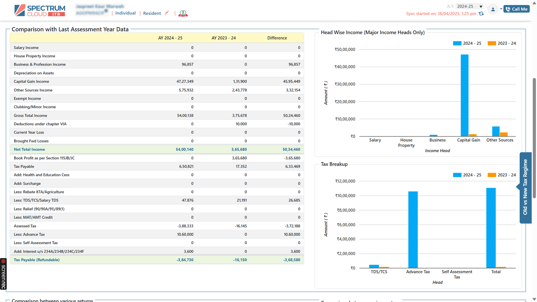This screenshot has width=537, height=302.
Task: Click the user profile avatar icon
Action: tap(493, 9)
